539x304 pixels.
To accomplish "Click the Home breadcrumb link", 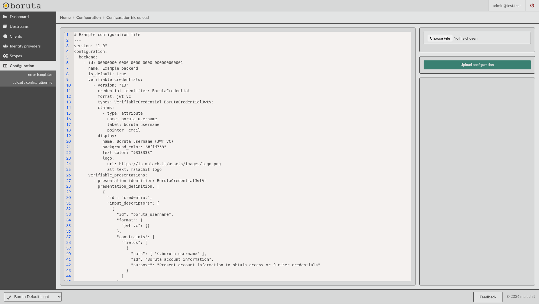I will point(65,17).
